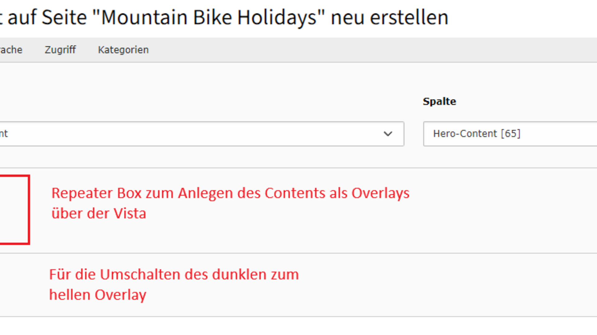Click the "[65]" number in the Spalte field
Viewport: 597px width, 335px height.
[x=511, y=134]
